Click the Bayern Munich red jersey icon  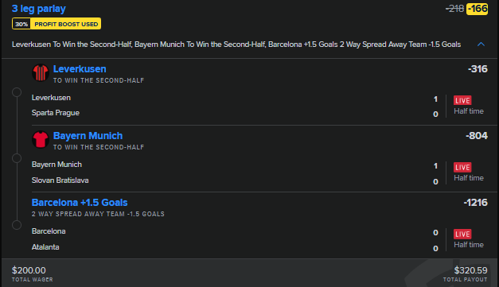41,140
